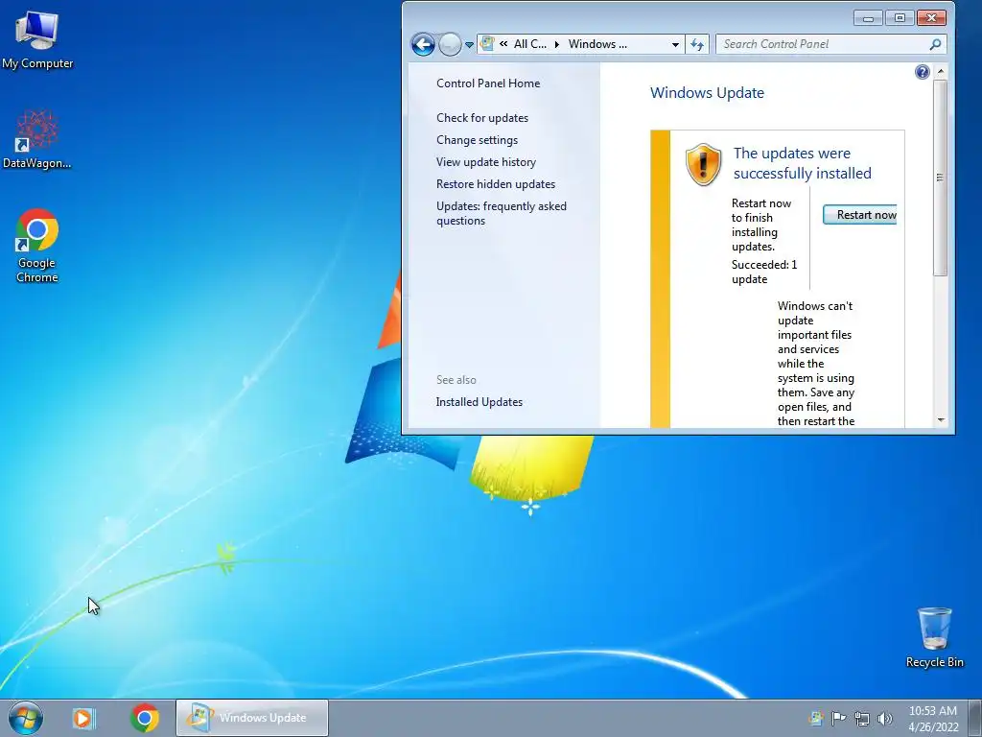The image size is (982, 737).
Task: Minimize the Windows Update window
Action: point(868,18)
